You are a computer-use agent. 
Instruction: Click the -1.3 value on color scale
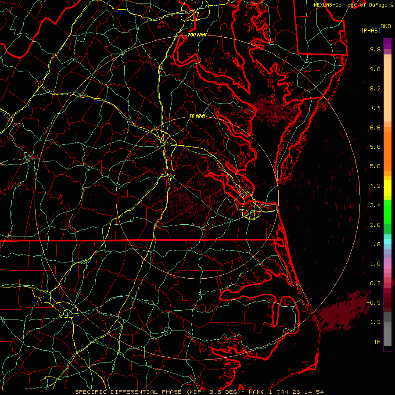coord(373,322)
